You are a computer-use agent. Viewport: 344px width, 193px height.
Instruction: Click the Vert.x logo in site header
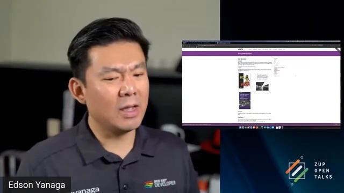240,49
